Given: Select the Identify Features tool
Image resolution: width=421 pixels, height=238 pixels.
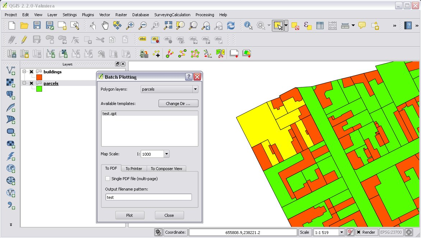Looking at the screenshot, I should pos(248,25).
